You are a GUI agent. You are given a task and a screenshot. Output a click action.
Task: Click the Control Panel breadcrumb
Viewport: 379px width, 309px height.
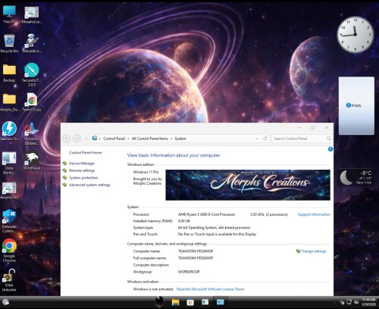[x=114, y=139]
